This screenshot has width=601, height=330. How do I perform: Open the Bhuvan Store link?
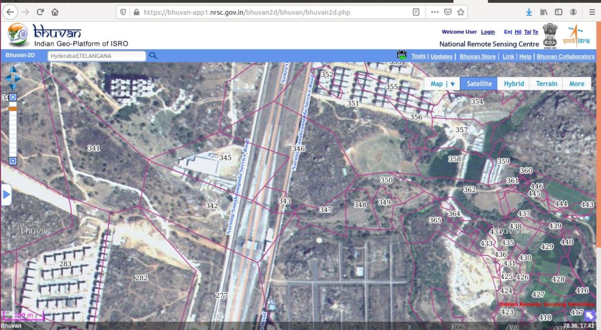click(478, 56)
